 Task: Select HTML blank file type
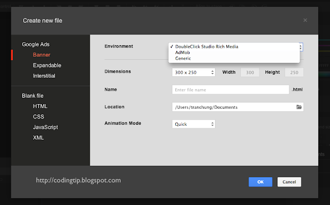pos(40,106)
